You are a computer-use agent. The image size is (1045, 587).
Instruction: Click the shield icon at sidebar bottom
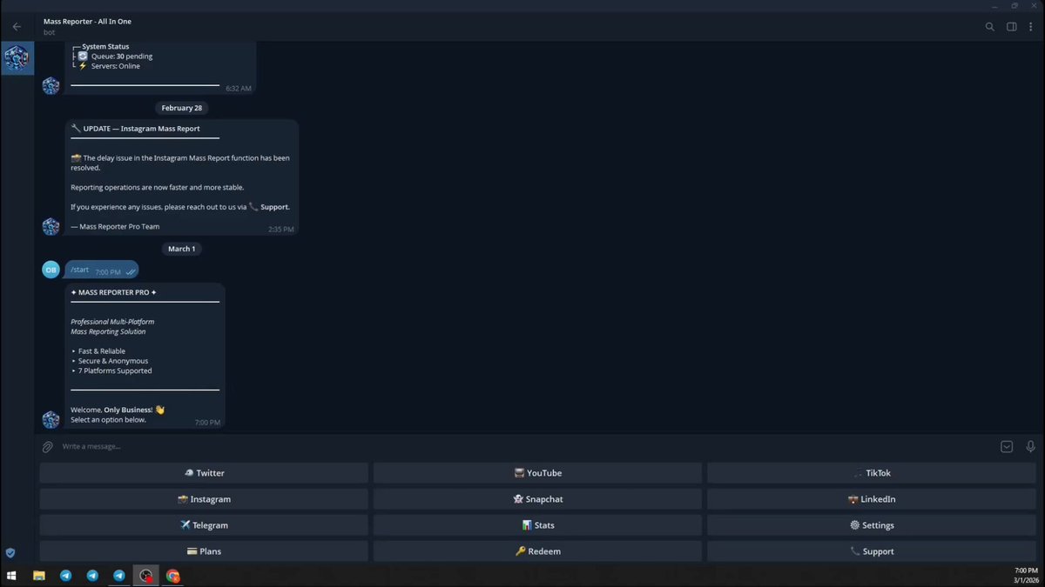[x=10, y=552]
